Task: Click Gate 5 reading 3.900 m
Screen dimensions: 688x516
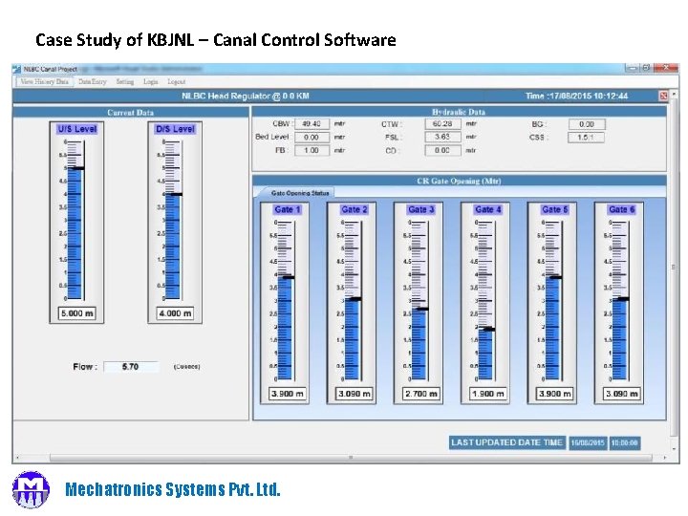Action: pyautogui.click(x=555, y=394)
